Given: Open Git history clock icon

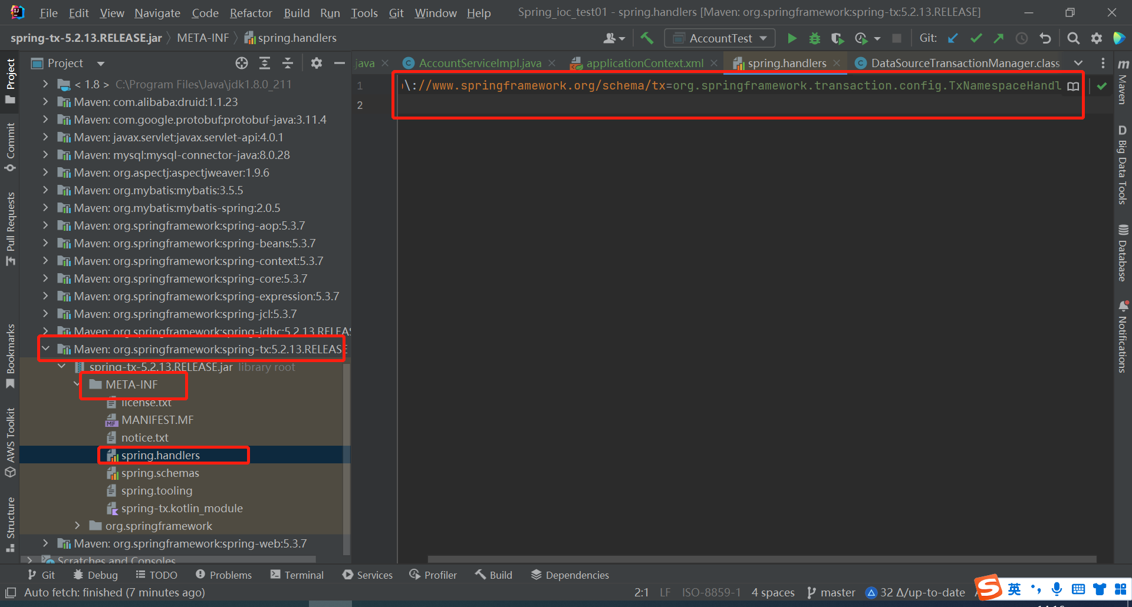Looking at the screenshot, I should (1022, 38).
